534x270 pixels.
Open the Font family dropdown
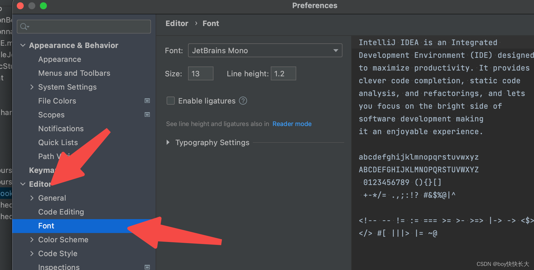tap(265, 51)
